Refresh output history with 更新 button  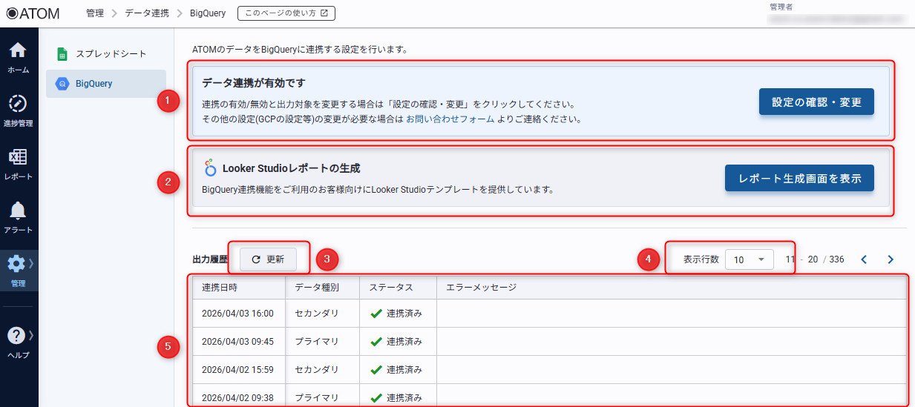(x=268, y=259)
